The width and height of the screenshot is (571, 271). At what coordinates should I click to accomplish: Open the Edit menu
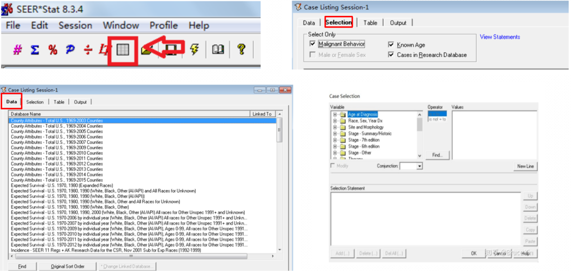click(x=39, y=25)
